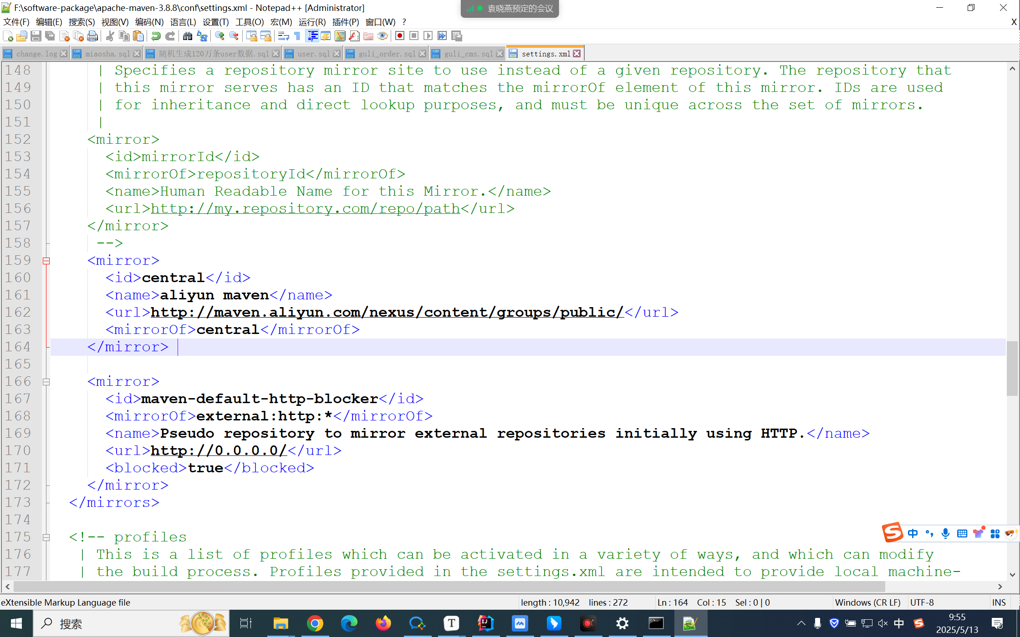
Task: Click the Print toolbar icon
Action: point(92,36)
